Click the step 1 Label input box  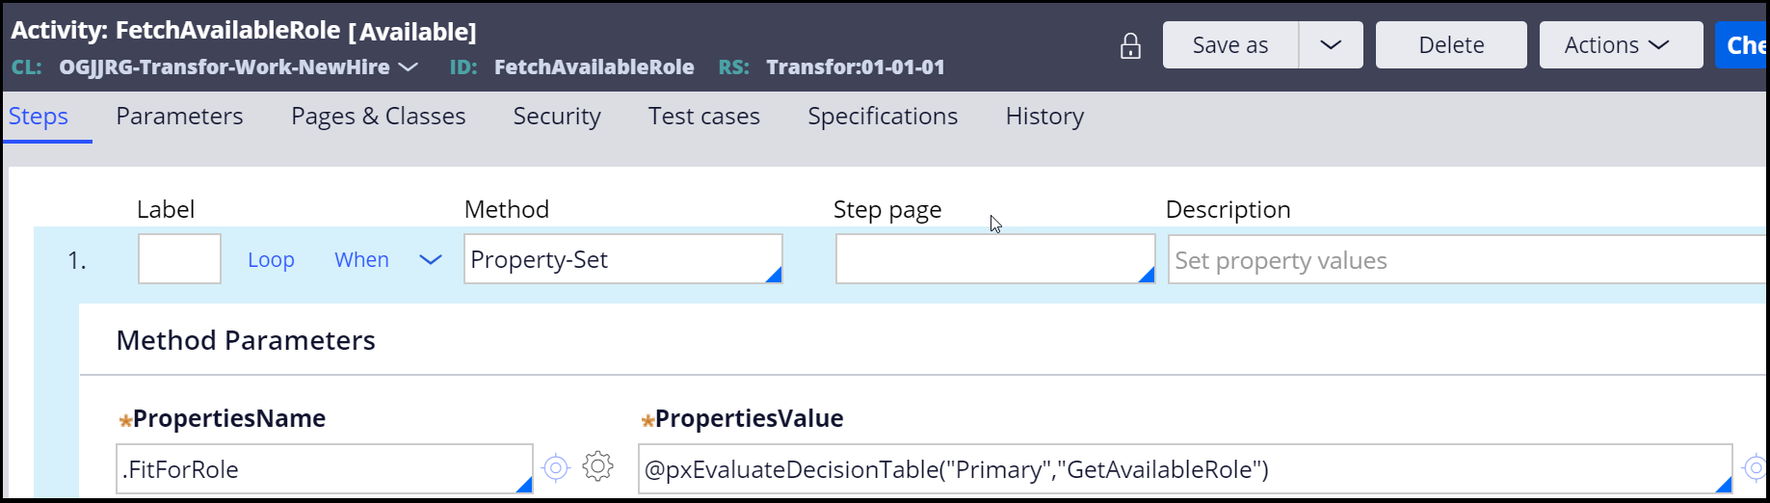point(179,258)
